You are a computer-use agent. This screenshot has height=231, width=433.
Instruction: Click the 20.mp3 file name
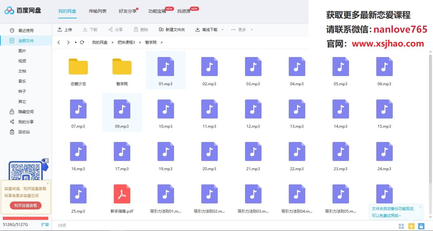click(210, 169)
